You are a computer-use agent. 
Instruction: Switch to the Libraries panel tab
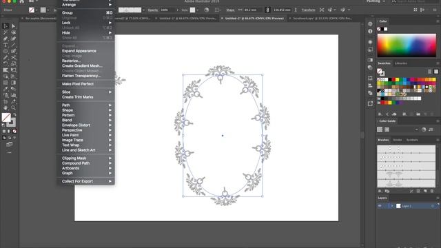(401, 63)
